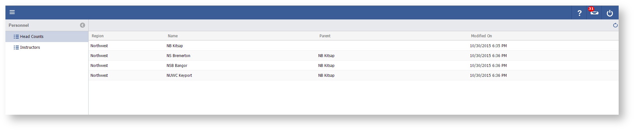The image size is (634, 130).
Task: Select the NUWC Keyport row
Action: [179, 76]
